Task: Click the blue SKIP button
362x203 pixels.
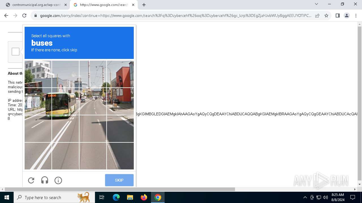Action: point(119,180)
